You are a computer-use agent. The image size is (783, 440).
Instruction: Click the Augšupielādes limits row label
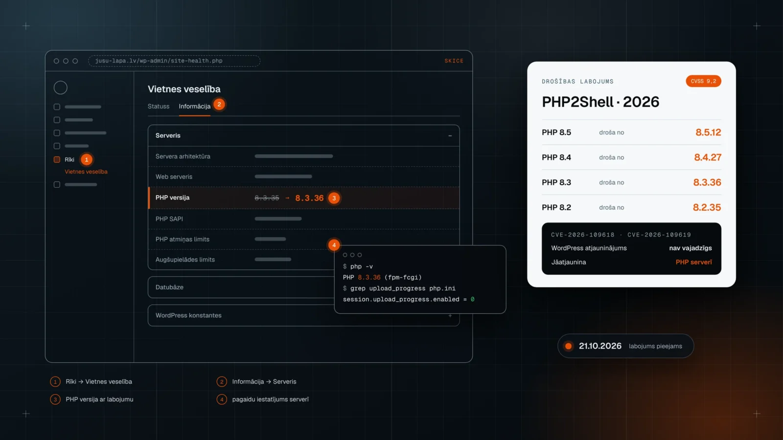tap(185, 260)
